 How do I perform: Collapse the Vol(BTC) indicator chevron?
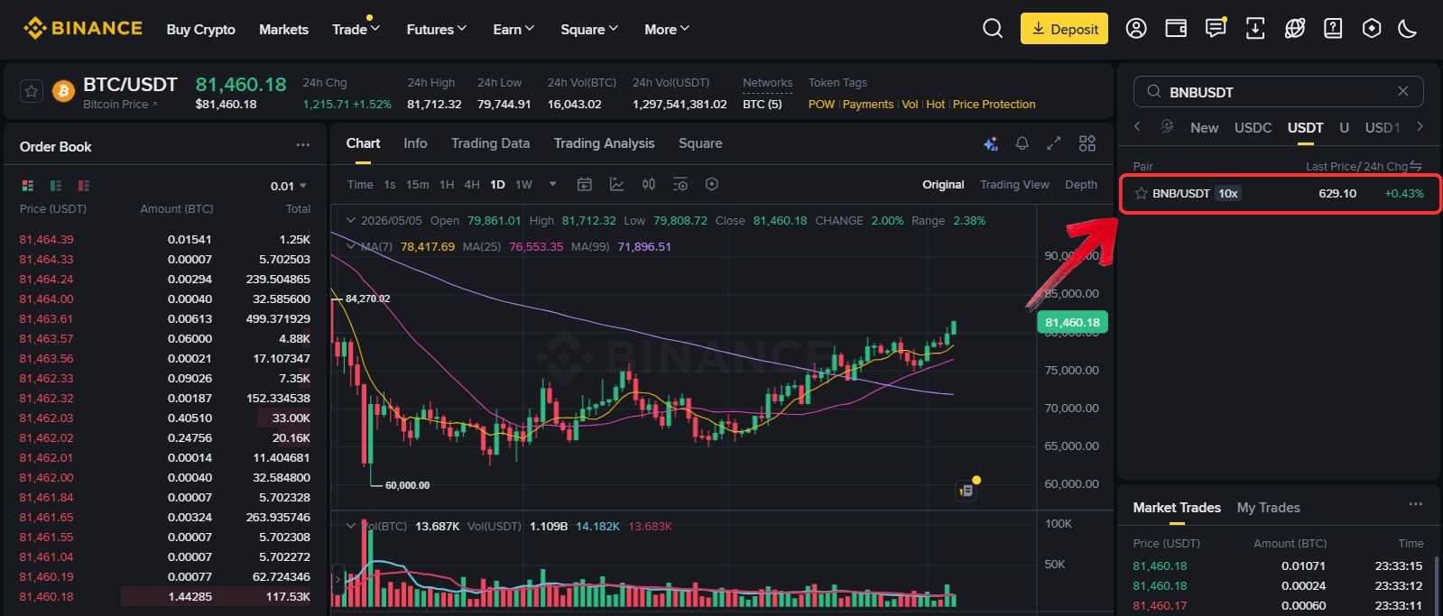[350, 526]
